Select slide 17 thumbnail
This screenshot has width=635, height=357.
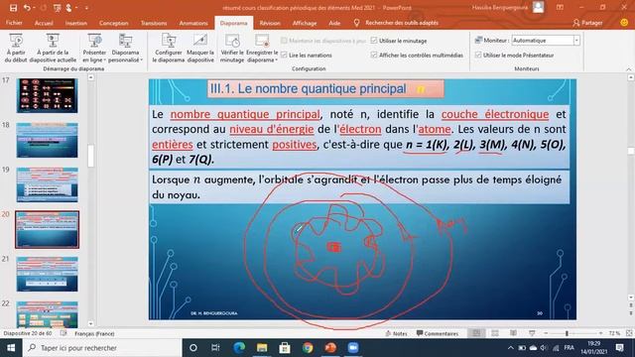tap(47, 95)
